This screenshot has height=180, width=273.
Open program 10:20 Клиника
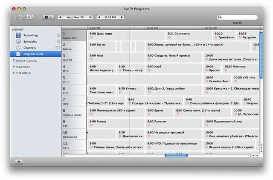coord(241,68)
